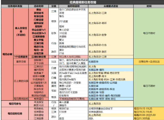
Task: Click the 每日定时任务 row label
Action: 15,113
